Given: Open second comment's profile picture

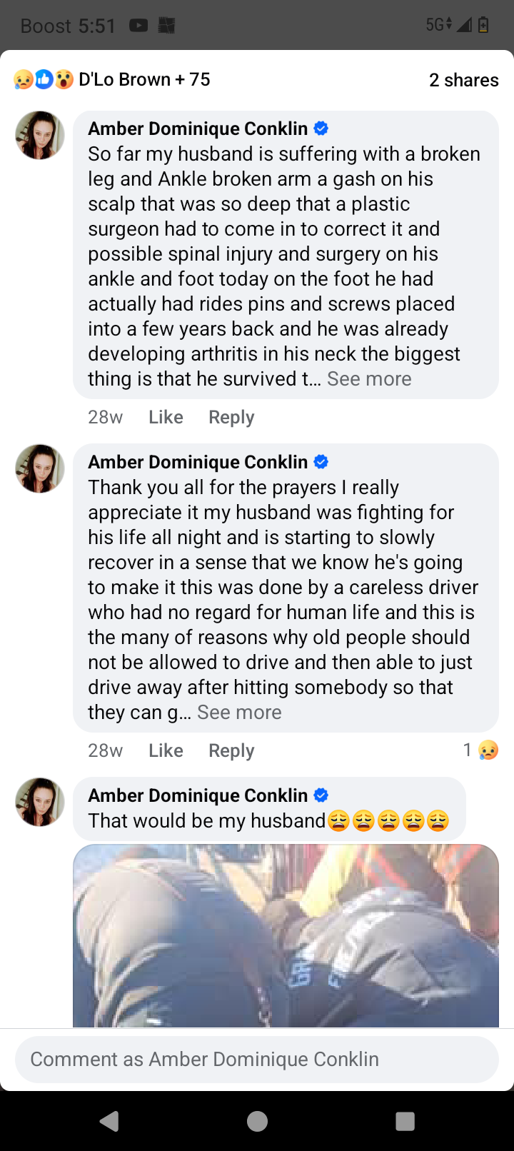Looking at the screenshot, I should coord(40,468).
